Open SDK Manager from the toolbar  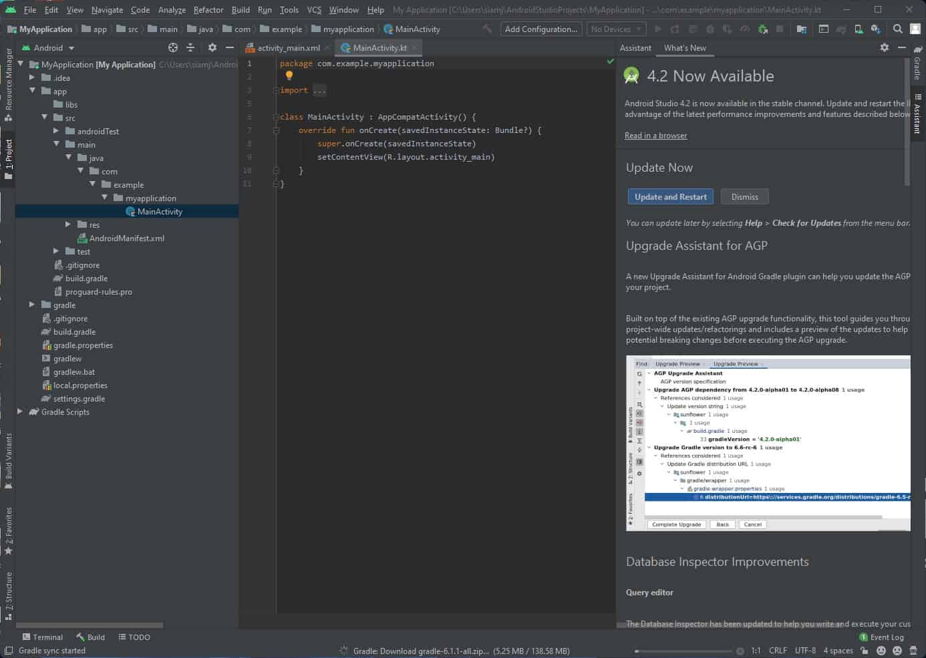click(875, 29)
